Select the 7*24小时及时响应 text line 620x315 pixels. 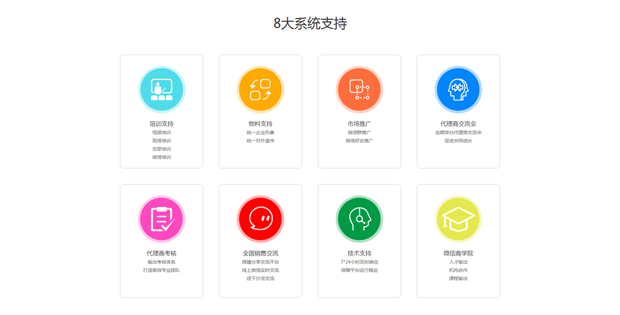359,262
